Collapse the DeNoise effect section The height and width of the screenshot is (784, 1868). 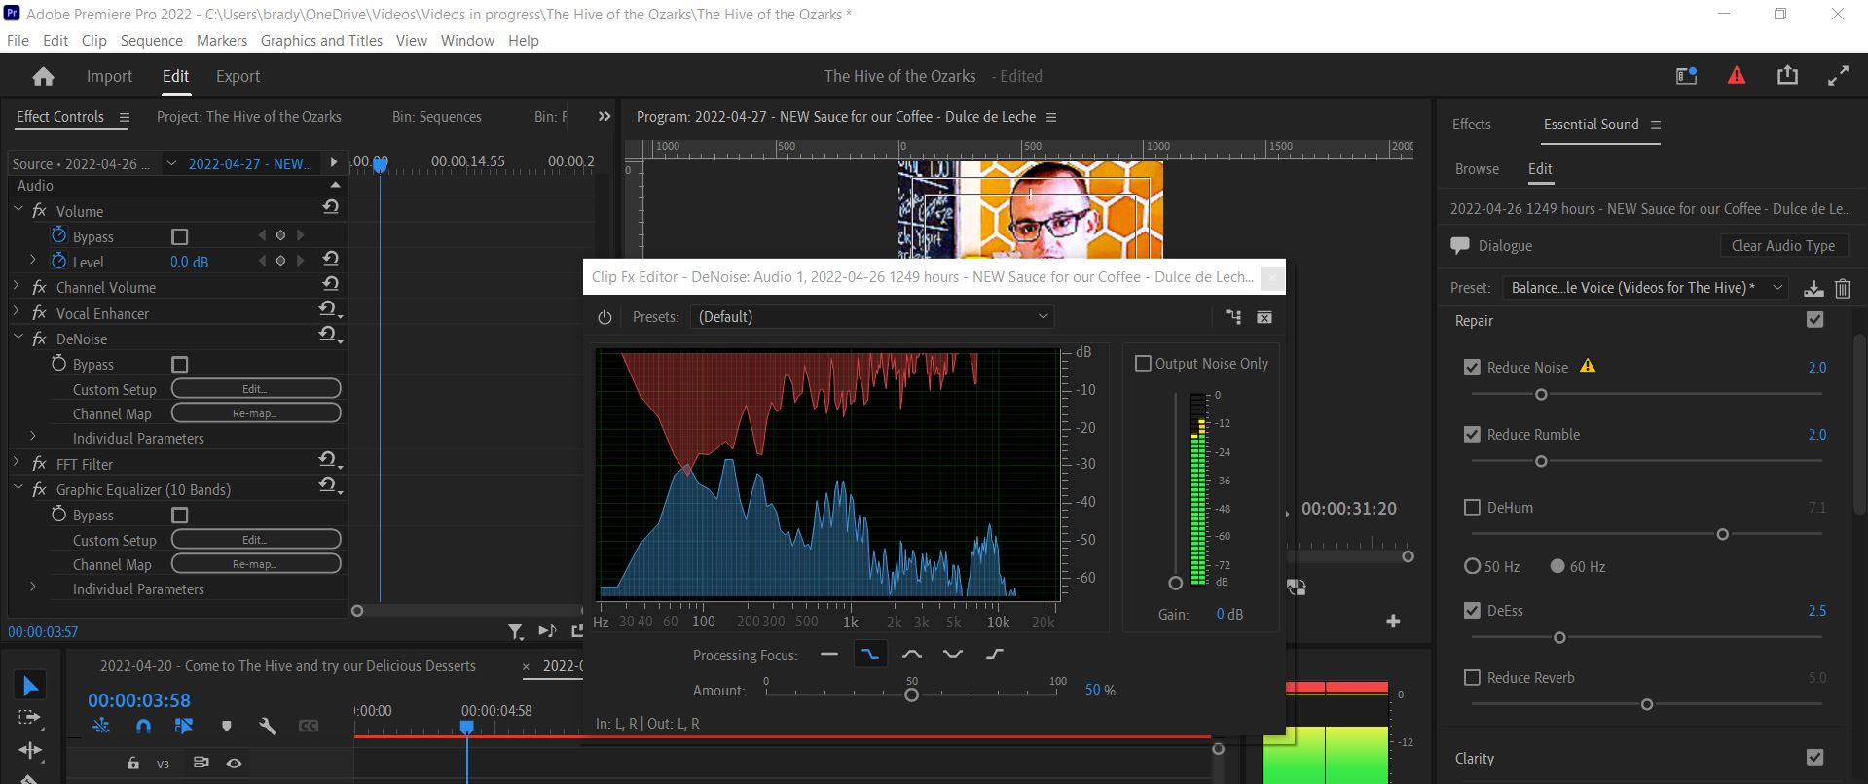[18, 338]
